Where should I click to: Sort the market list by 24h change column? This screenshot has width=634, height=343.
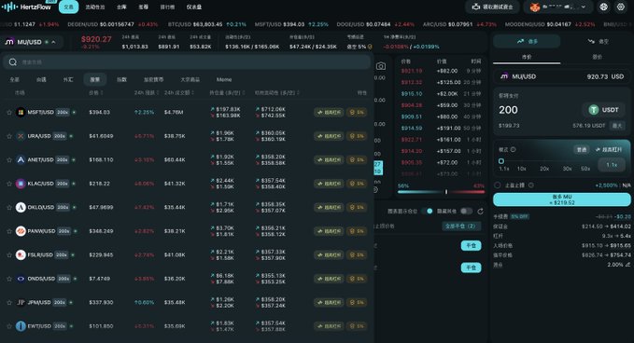(x=148, y=93)
